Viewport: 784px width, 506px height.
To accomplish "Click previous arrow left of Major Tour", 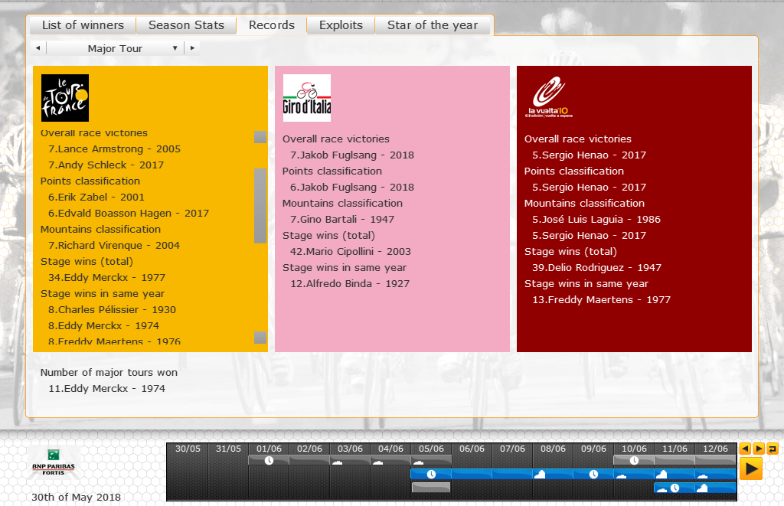I will pyautogui.click(x=38, y=48).
